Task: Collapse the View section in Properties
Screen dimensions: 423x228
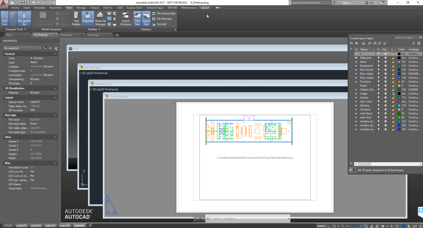Action: pos(55,137)
